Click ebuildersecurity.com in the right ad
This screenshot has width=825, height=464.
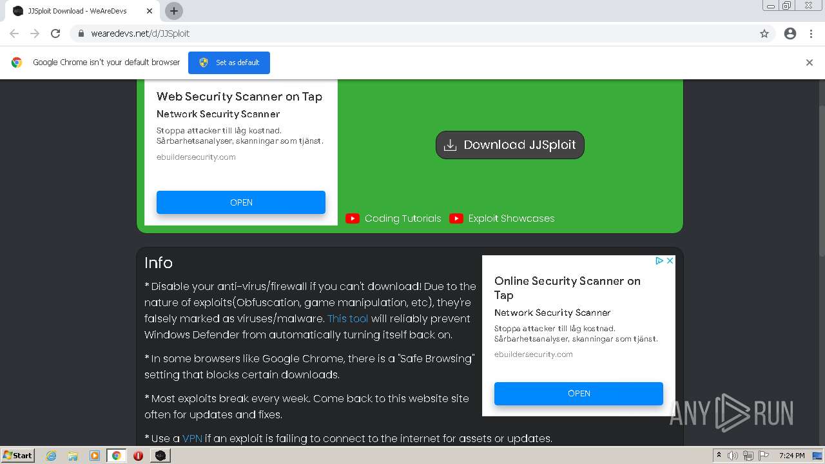[x=534, y=354]
